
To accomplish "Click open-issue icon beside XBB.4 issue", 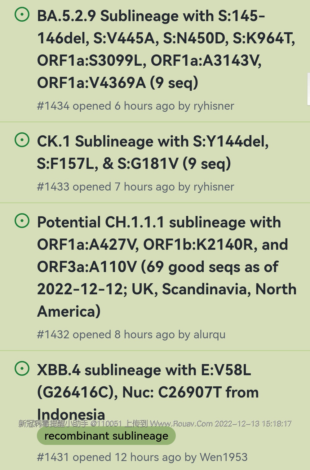I will [x=22, y=369].
